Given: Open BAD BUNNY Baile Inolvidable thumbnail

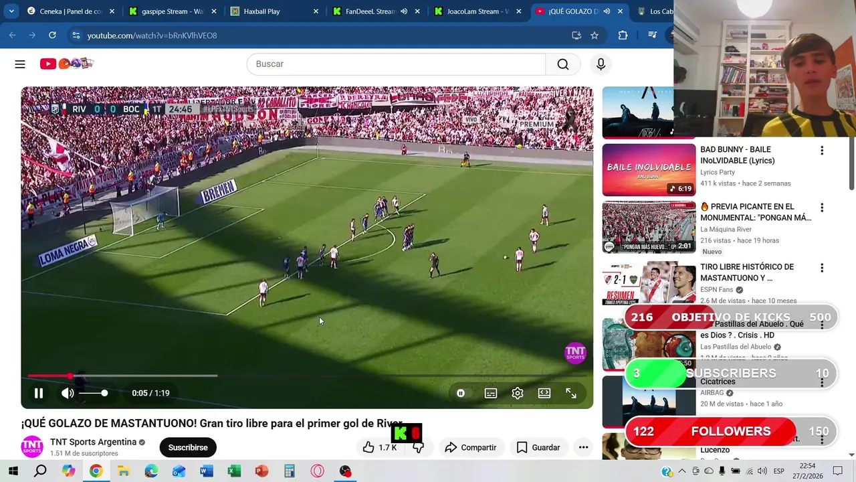Looking at the screenshot, I should click(x=649, y=170).
